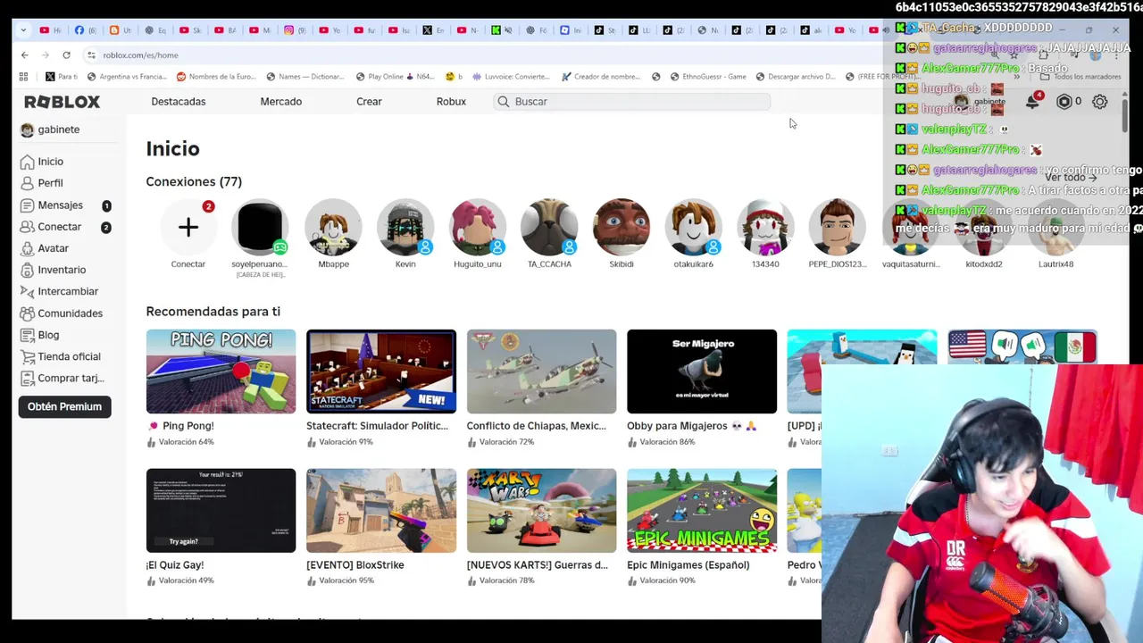Open Mbappe friend avatar
The height and width of the screenshot is (643, 1143).
[x=333, y=227]
